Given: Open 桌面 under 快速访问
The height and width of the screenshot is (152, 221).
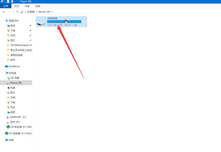Looking at the screenshot, I should point(13,26).
